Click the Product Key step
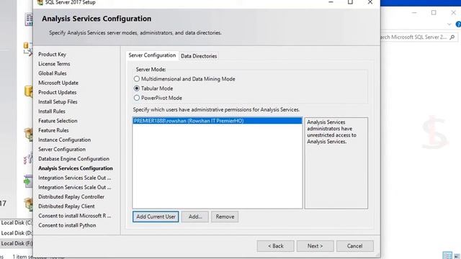The width and height of the screenshot is (461, 259). pyautogui.click(x=53, y=55)
